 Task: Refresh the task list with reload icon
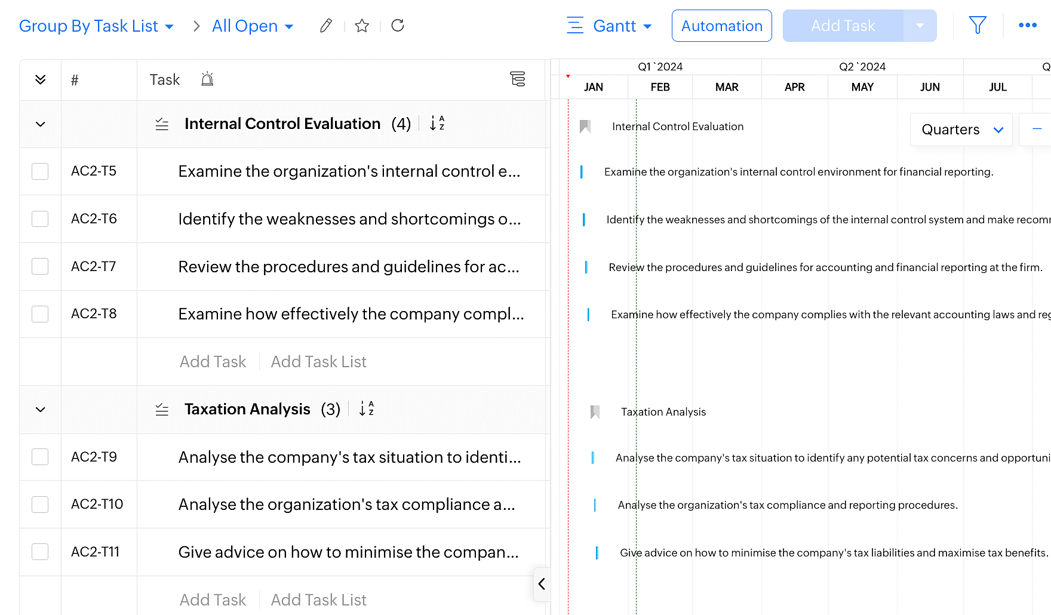coord(398,26)
